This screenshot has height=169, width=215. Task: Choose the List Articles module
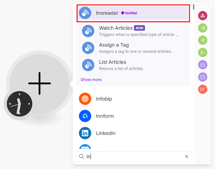pyautogui.click(x=133, y=65)
